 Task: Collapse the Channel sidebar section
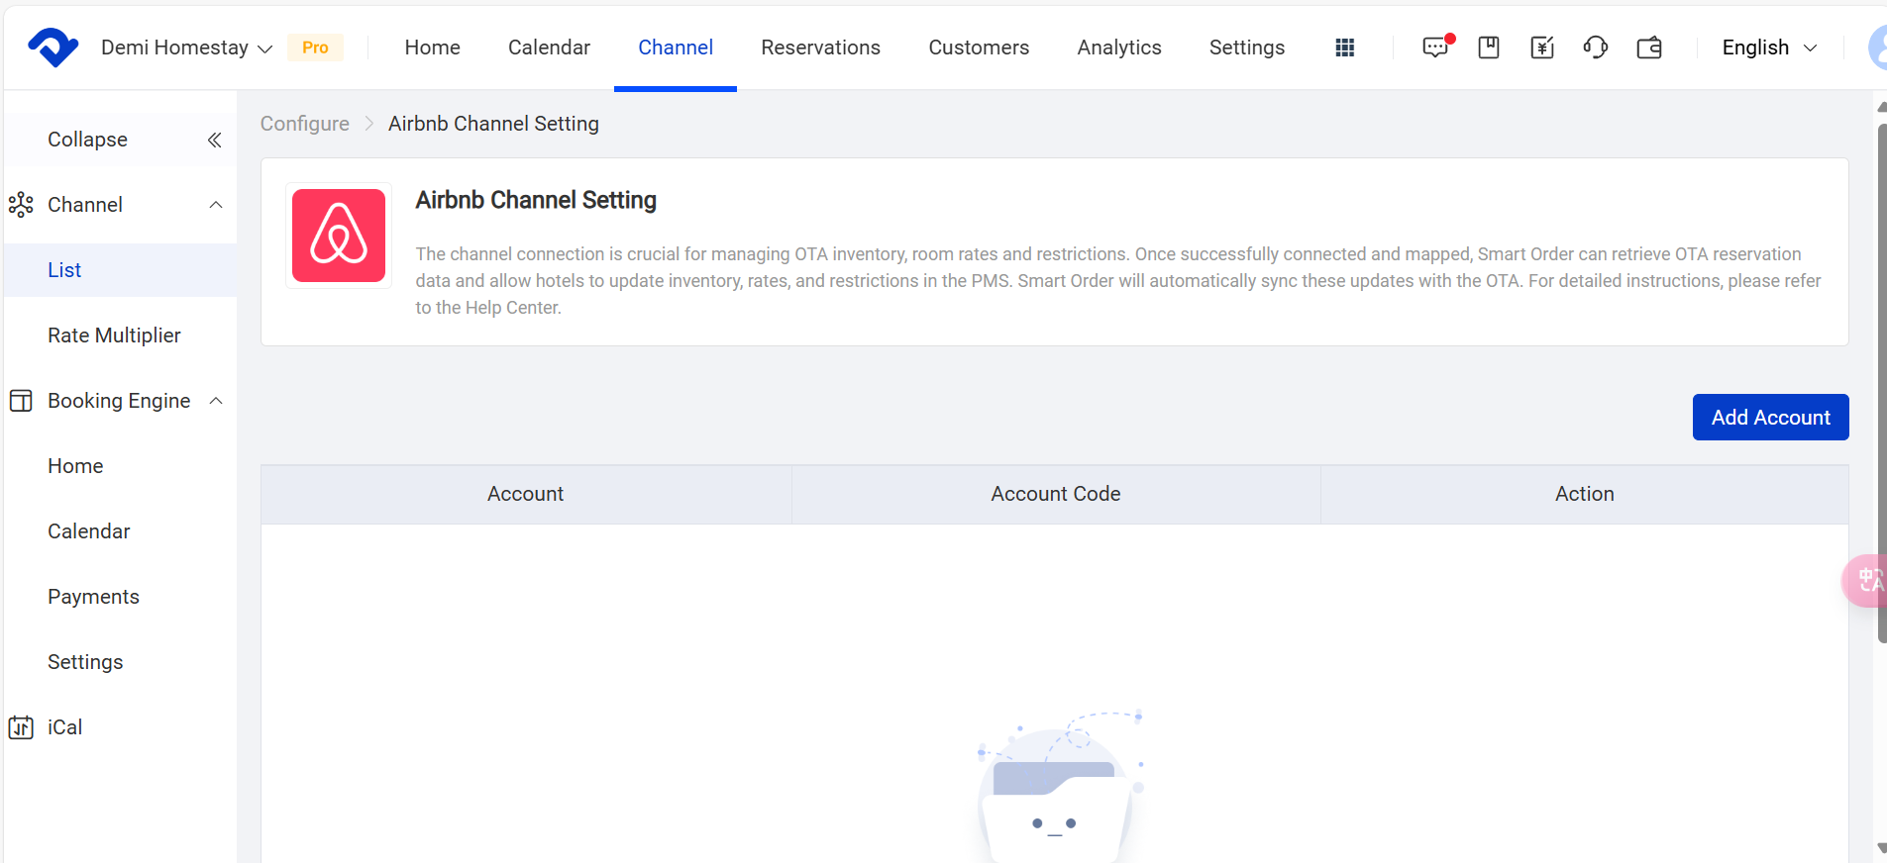click(x=216, y=205)
